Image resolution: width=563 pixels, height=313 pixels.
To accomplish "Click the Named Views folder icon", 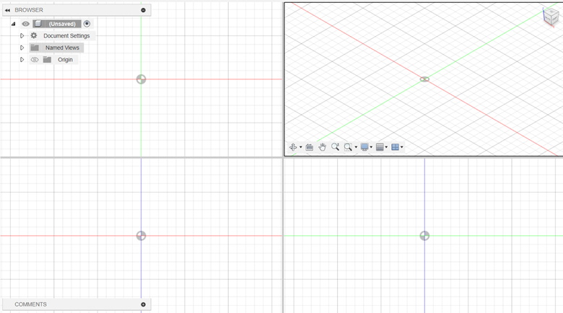I will point(35,48).
